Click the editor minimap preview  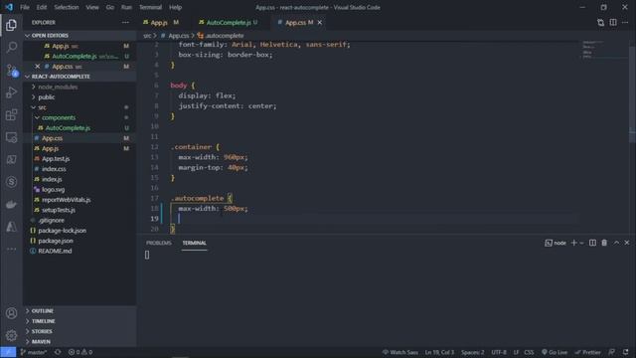click(x=603, y=49)
